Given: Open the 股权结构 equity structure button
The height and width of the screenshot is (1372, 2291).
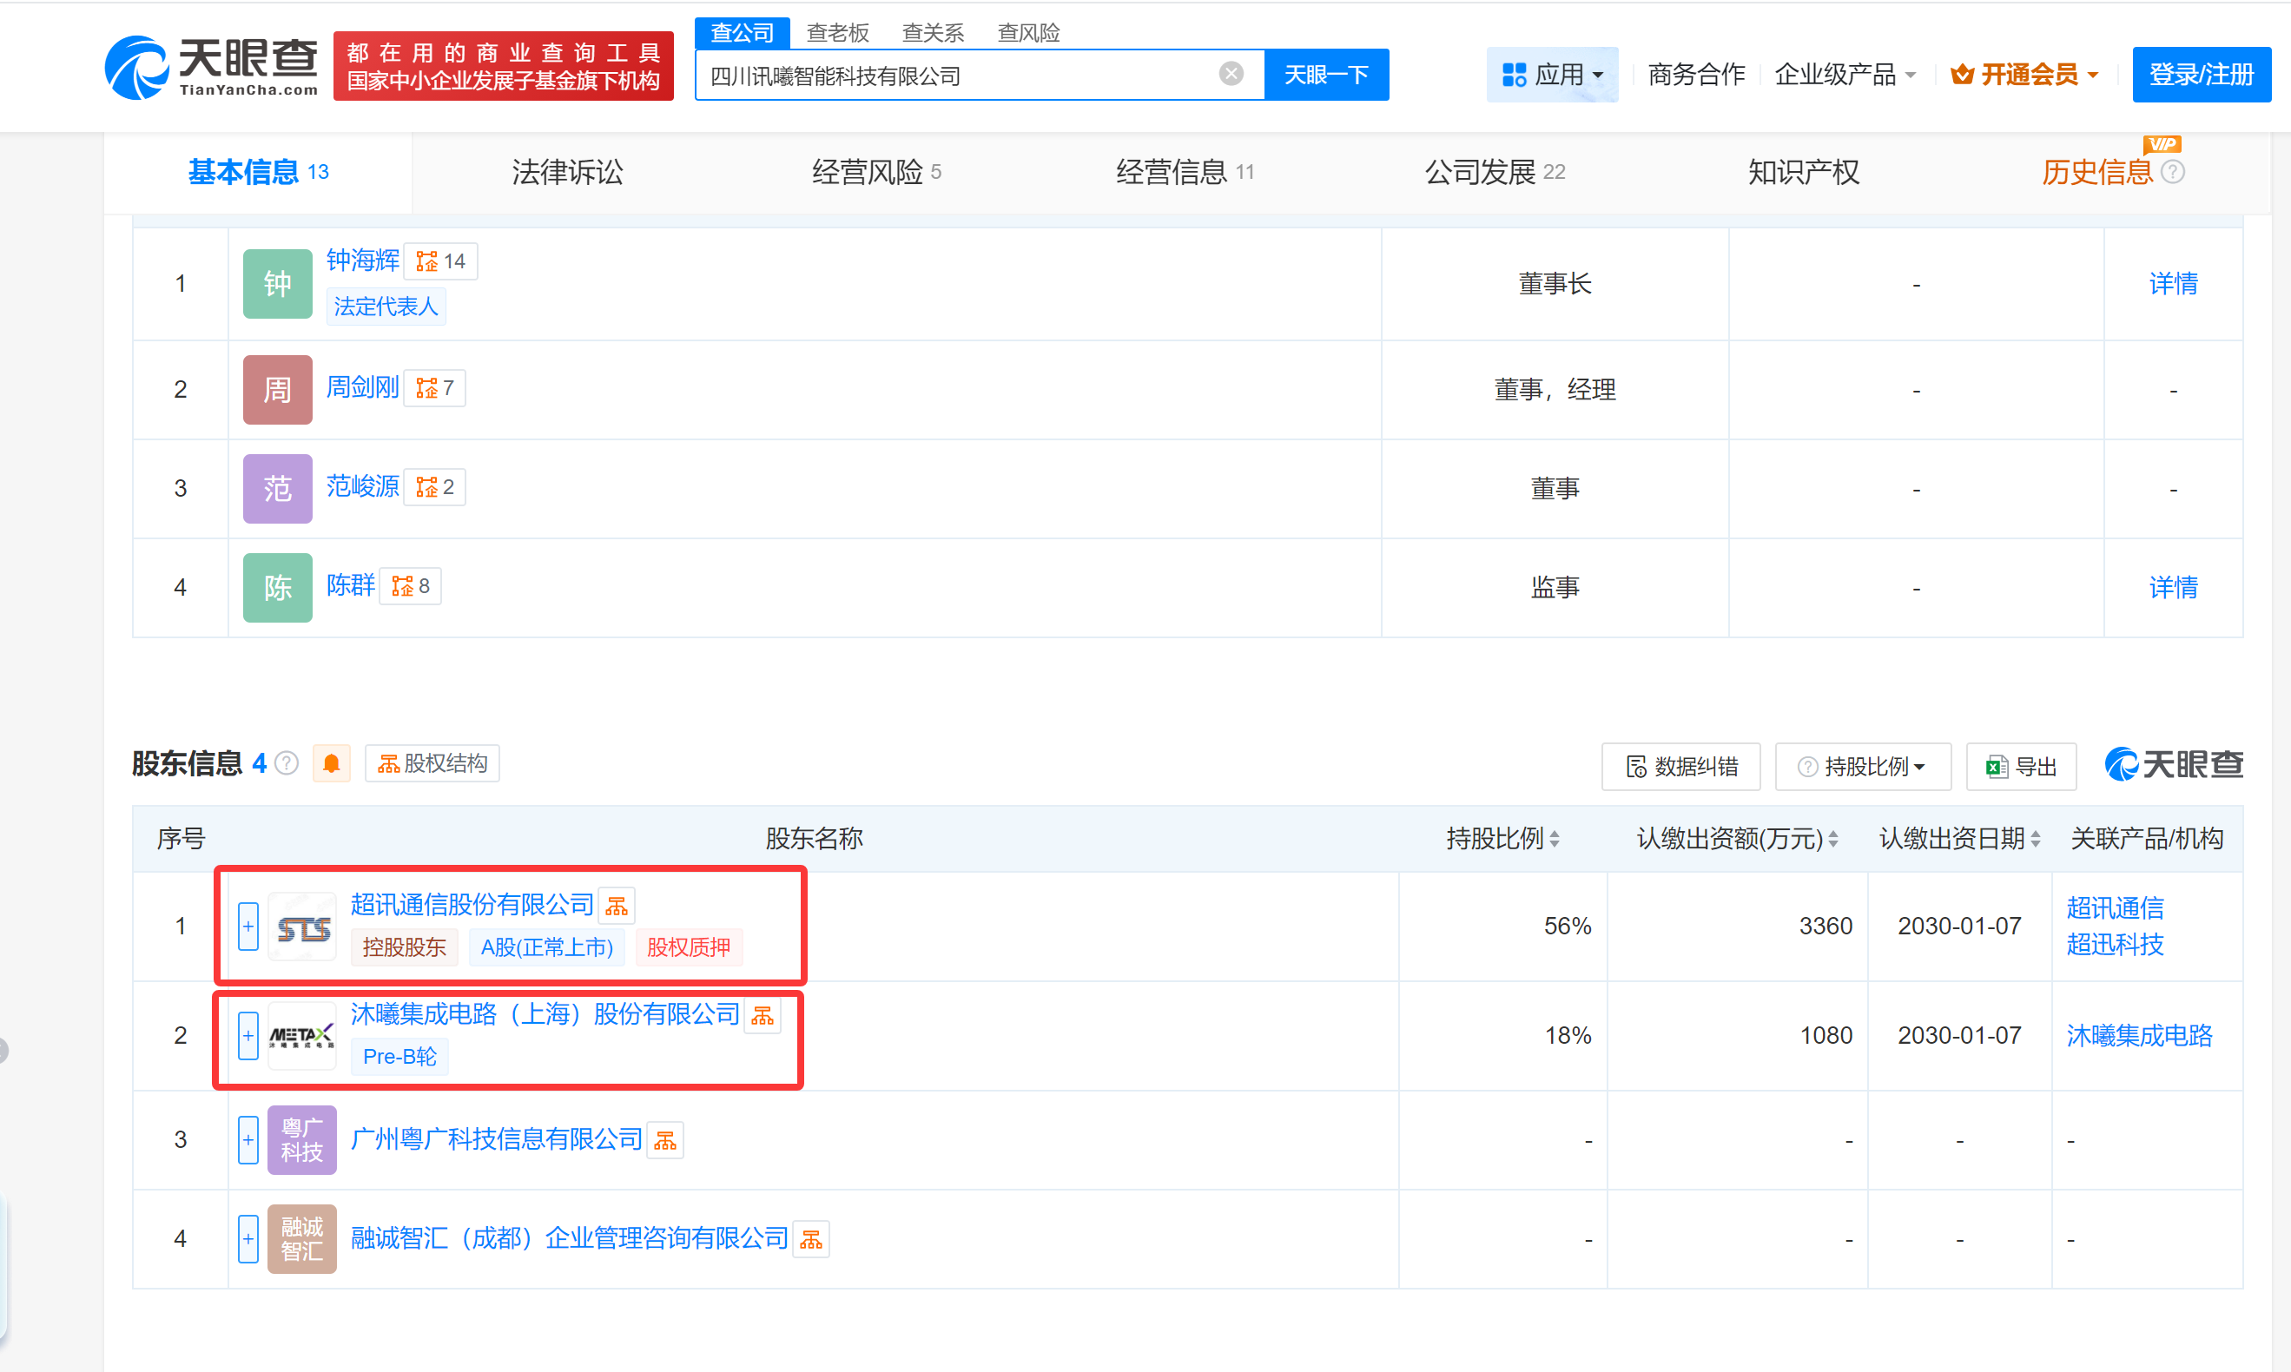Looking at the screenshot, I should click(x=432, y=763).
